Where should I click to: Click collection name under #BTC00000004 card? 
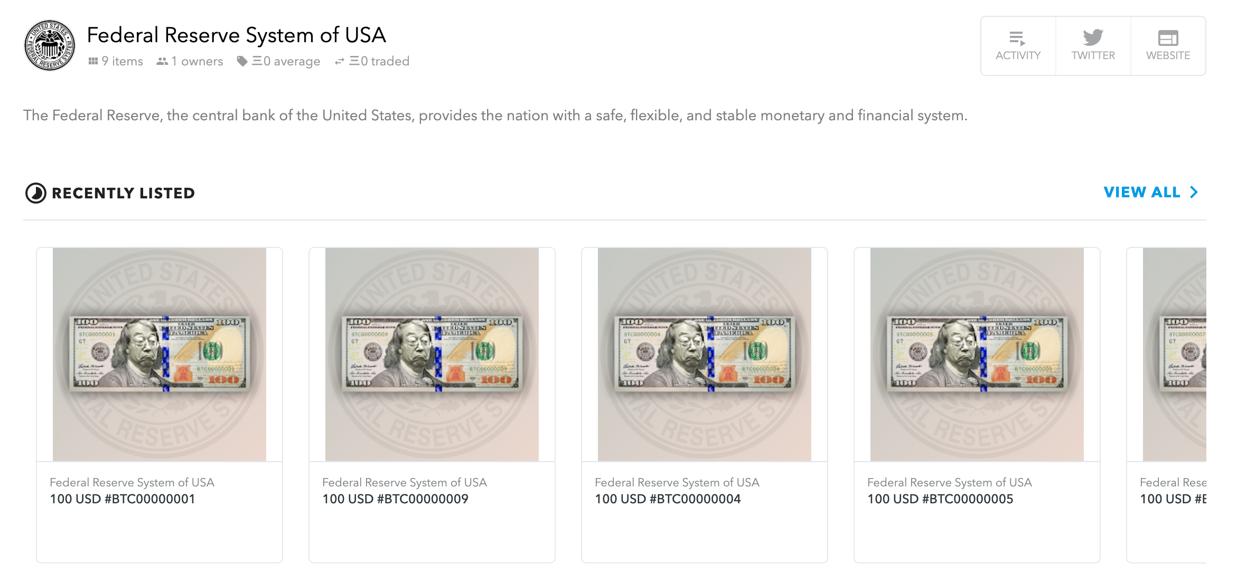[x=677, y=482]
